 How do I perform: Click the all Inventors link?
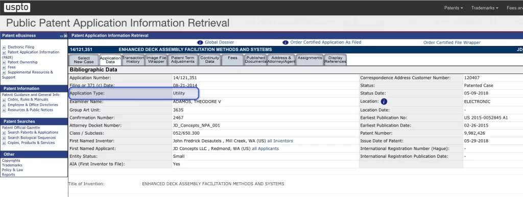[280, 141]
